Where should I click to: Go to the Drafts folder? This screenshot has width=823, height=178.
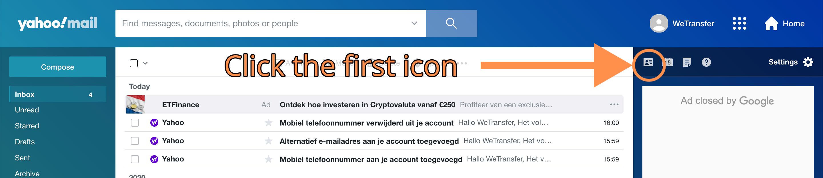(x=25, y=142)
